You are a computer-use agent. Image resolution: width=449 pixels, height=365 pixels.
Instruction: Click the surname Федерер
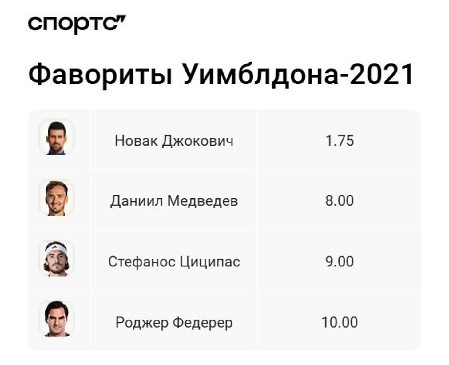pyautogui.click(x=202, y=323)
